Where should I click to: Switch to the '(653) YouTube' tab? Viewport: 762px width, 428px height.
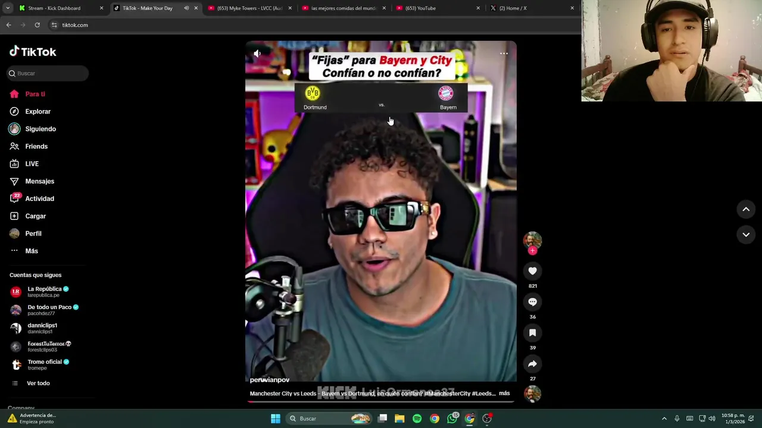(x=438, y=8)
